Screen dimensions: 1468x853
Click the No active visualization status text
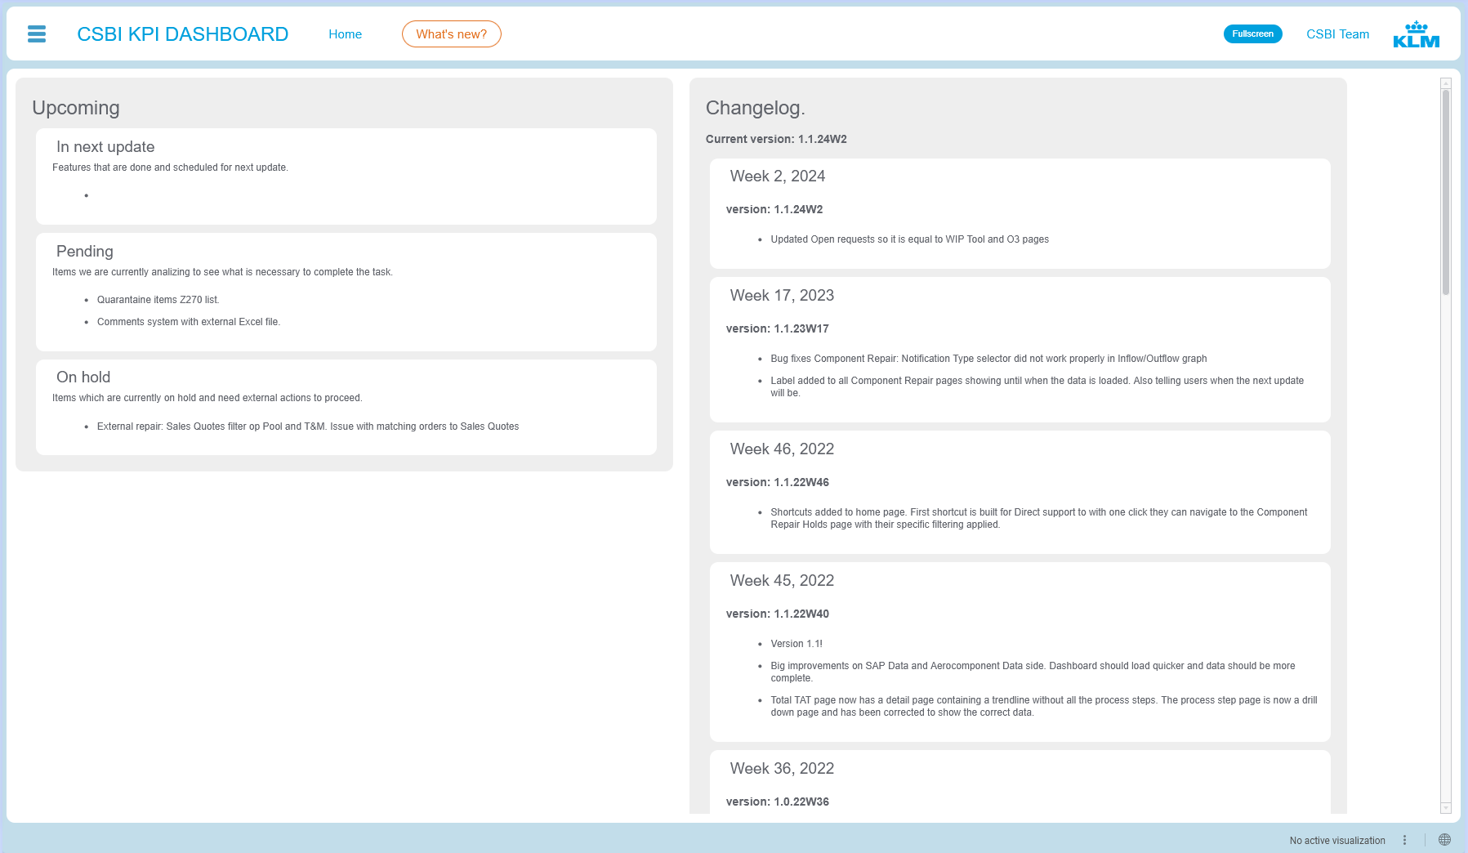pyautogui.click(x=1336, y=840)
